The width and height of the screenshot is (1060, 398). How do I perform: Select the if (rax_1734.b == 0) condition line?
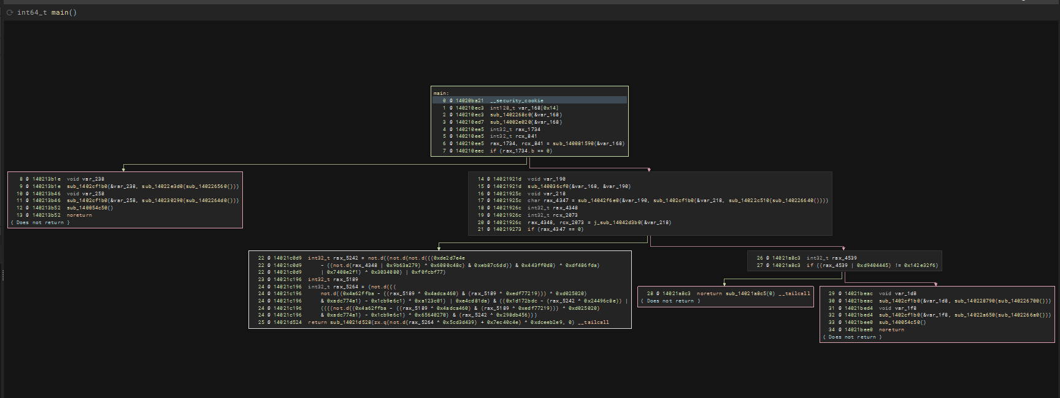(x=521, y=151)
